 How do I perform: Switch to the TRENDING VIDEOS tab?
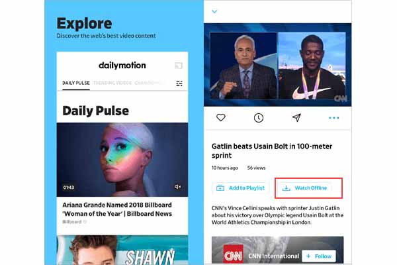112,83
